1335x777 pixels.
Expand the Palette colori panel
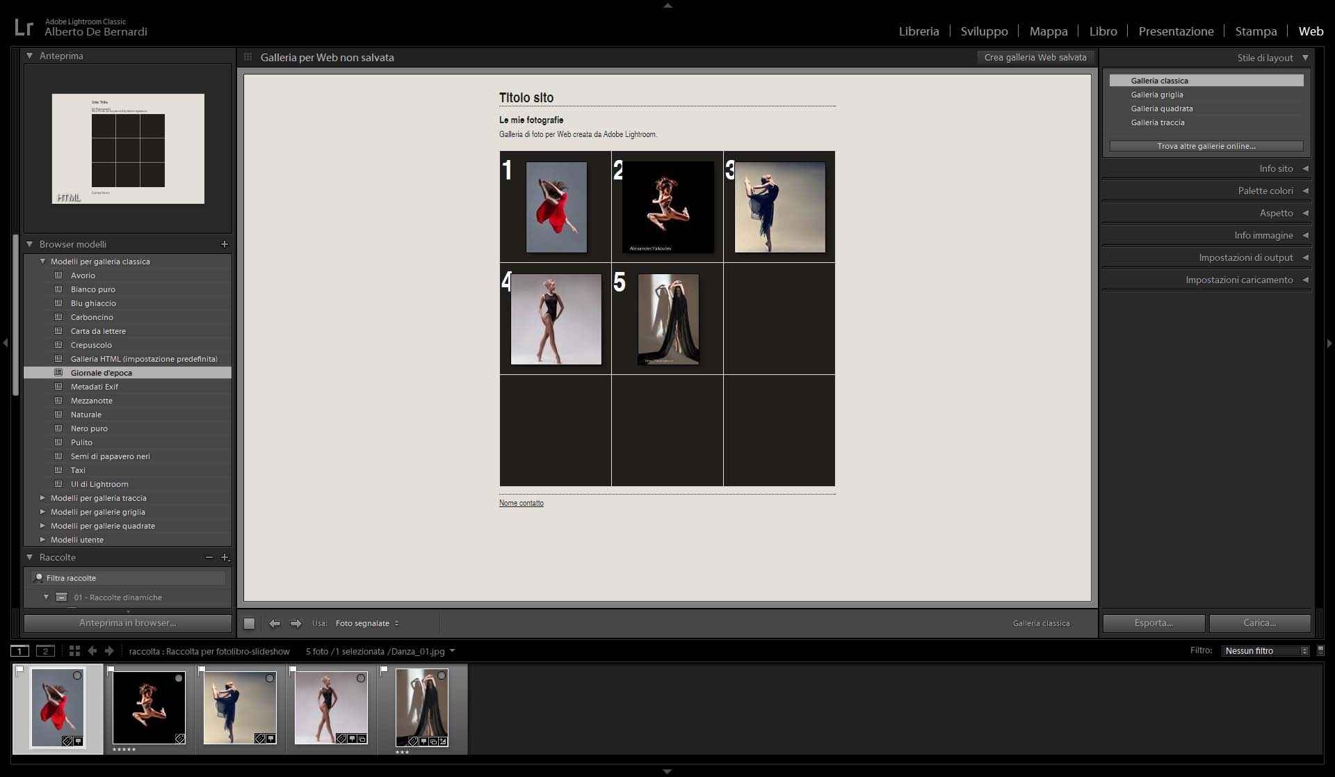click(x=1265, y=191)
